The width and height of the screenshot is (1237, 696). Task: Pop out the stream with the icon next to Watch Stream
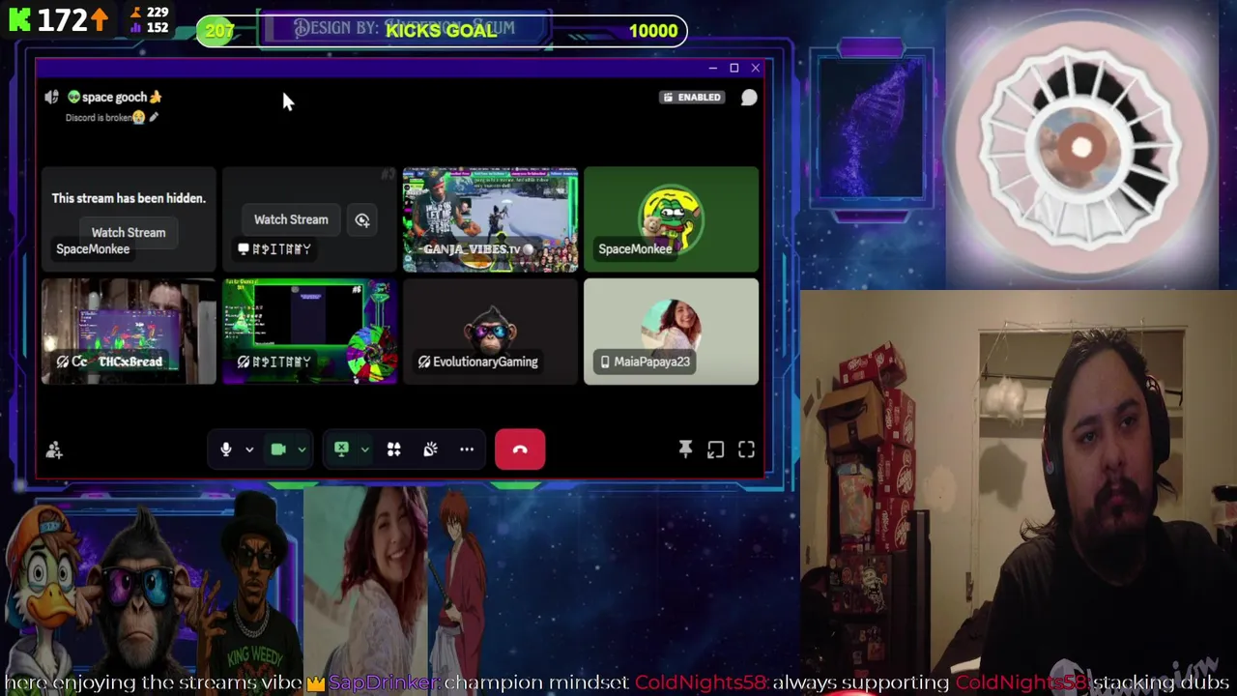pos(362,220)
